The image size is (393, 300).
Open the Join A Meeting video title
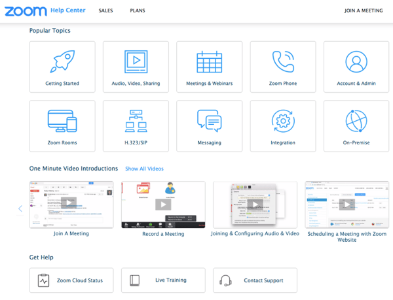tap(71, 233)
